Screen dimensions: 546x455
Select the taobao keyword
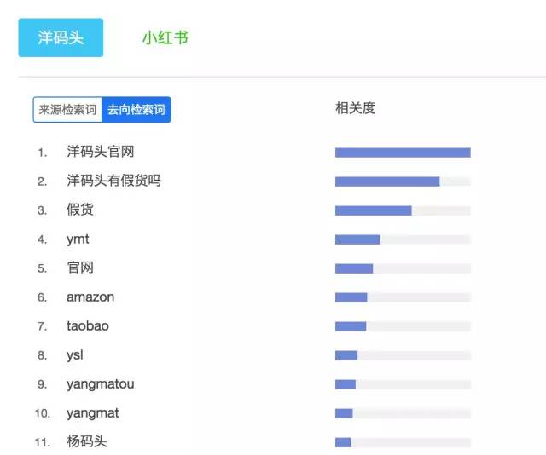(x=88, y=326)
